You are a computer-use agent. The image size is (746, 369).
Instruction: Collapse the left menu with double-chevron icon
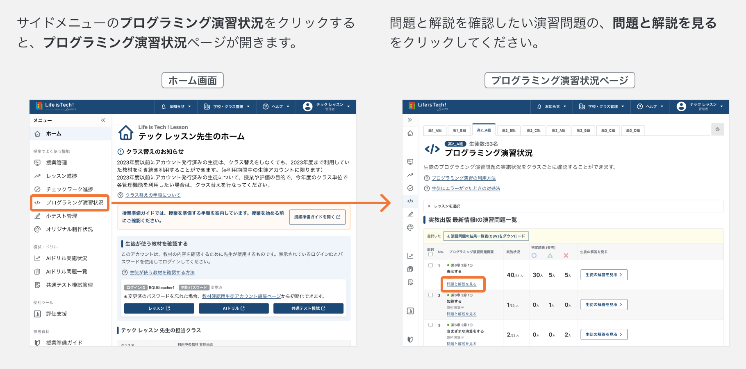click(x=103, y=120)
